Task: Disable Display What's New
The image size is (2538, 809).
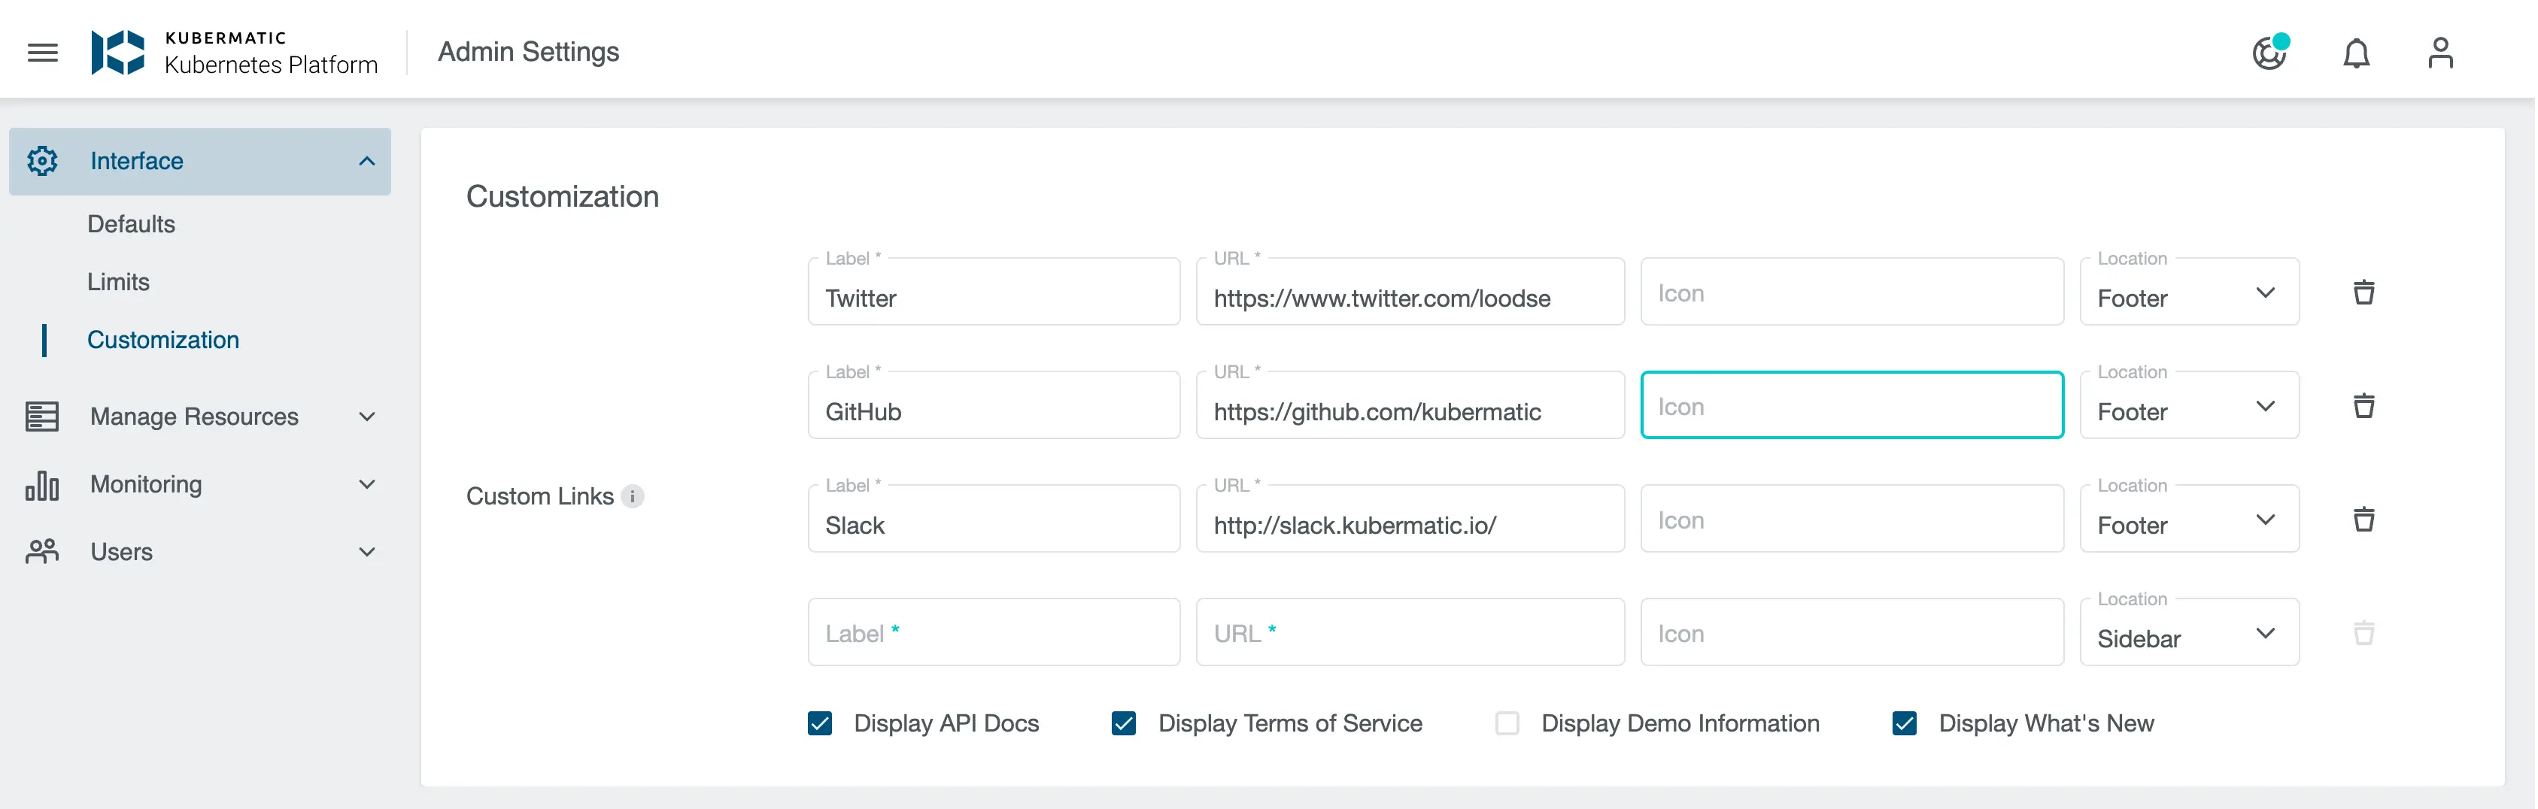Action: [1905, 723]
